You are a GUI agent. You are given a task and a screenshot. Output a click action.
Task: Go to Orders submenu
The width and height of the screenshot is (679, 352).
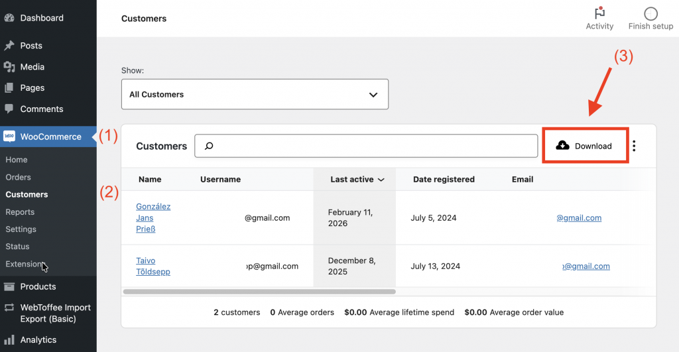(18, 177)
